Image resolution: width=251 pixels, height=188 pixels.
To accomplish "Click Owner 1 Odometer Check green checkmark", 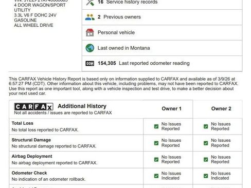I will point(156,176).
